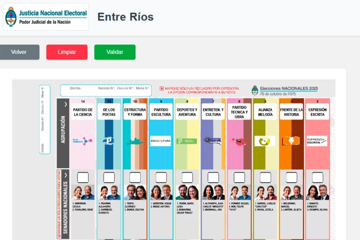
Task: Click the Deportes y Aventura green logo
Action: click(186, 141)
